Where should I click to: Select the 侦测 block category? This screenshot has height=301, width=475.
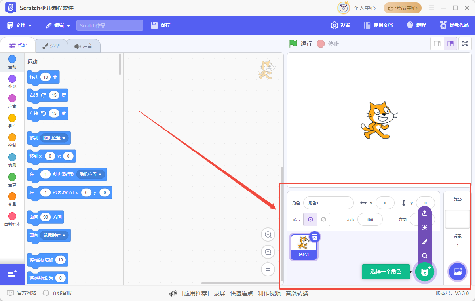12,160
